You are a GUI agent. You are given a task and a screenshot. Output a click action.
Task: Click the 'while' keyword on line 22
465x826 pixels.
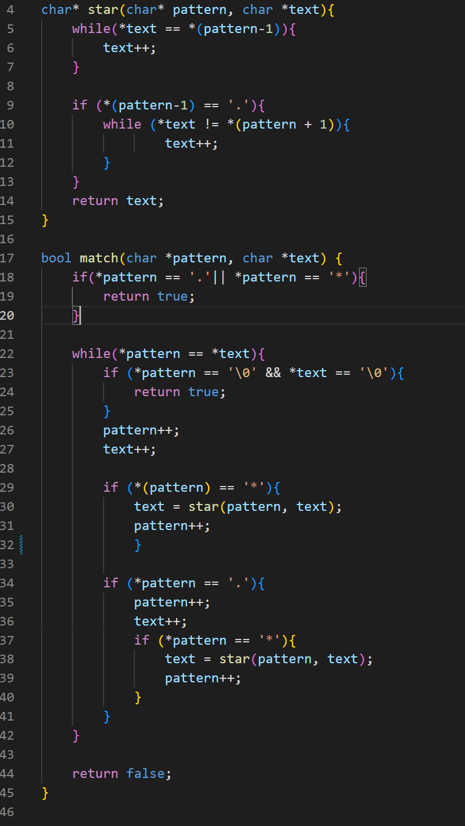click(91, 354)
